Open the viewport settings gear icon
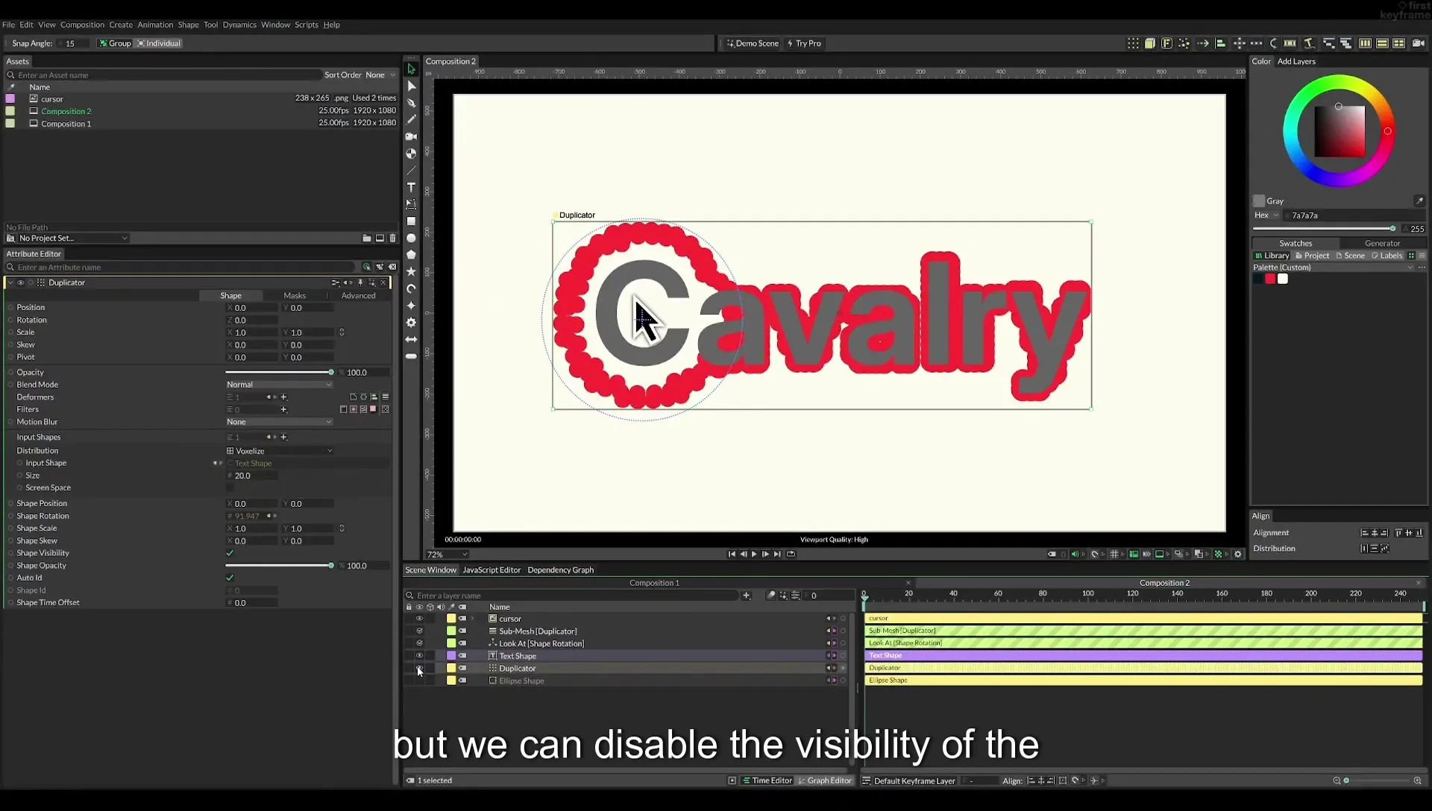The width and height of the screenshot is (1432, 811). click(x=1238, y=554)
